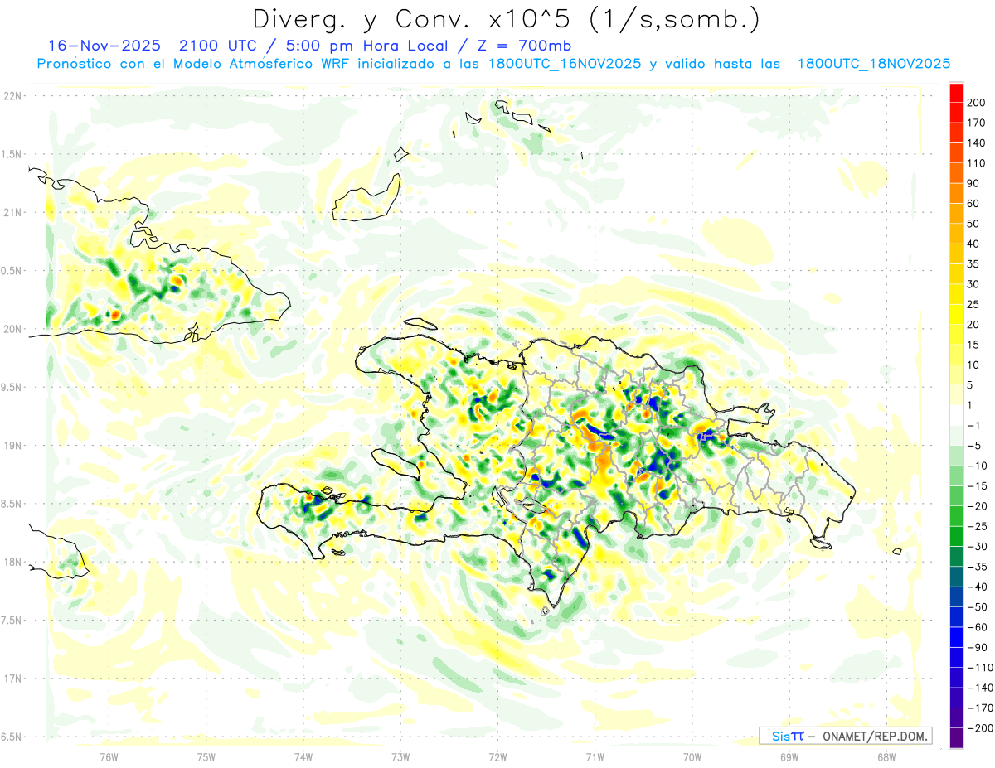Click the red swatch topping the colorbar

pos(956,93)
